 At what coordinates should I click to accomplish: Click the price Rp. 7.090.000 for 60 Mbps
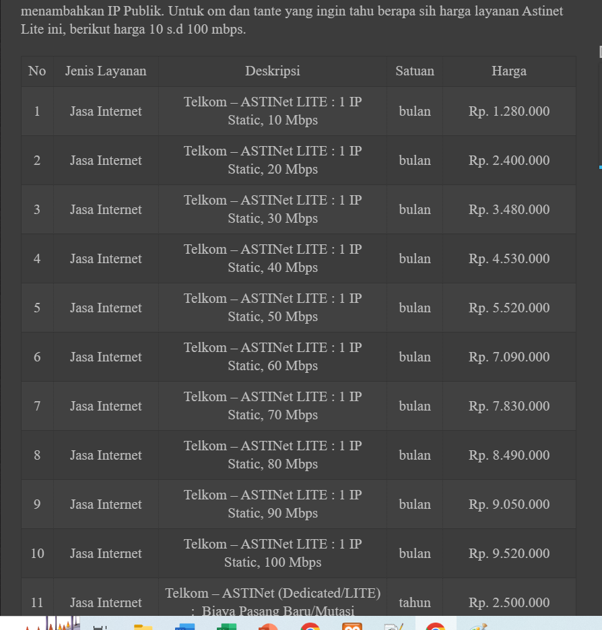pyautogui.click(x=509, y=357)
